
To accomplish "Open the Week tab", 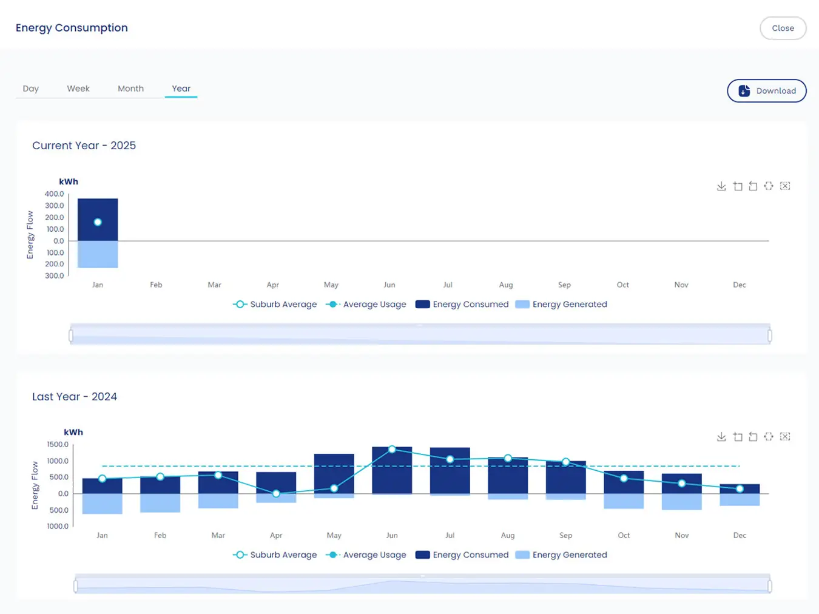I will point(78,89).
